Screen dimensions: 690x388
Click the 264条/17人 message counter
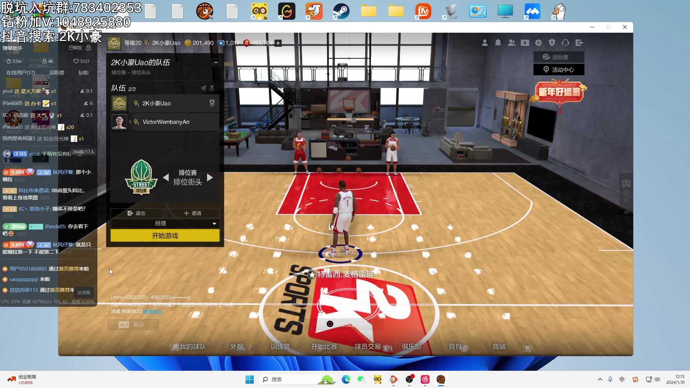(83, 152)
